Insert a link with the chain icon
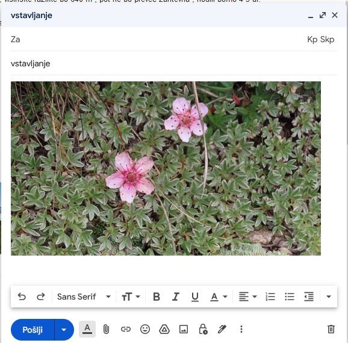348x343 pixels. [126, 329]
